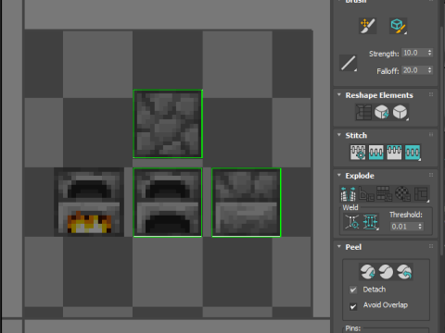Collapse the Peel rollout
Image resolution: width=445 pixels, height=333 pixels.
(339, 246)
